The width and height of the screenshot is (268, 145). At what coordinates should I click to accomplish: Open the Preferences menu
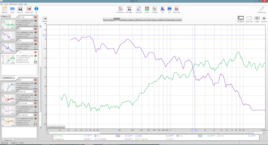tap(13, 4)
